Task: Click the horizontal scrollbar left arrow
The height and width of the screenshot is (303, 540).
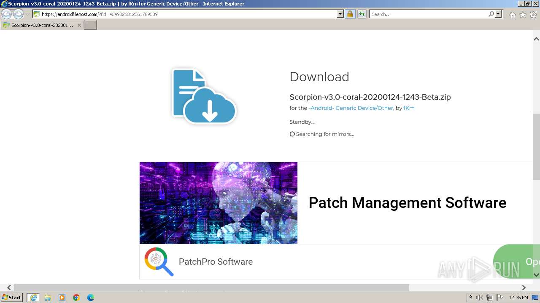Action: (x=9, y=287)
